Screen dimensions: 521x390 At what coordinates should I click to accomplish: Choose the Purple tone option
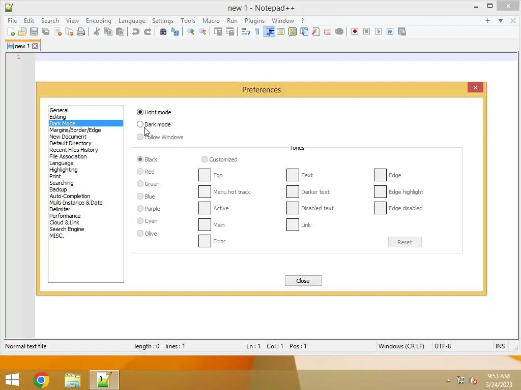tap(140, 209)
